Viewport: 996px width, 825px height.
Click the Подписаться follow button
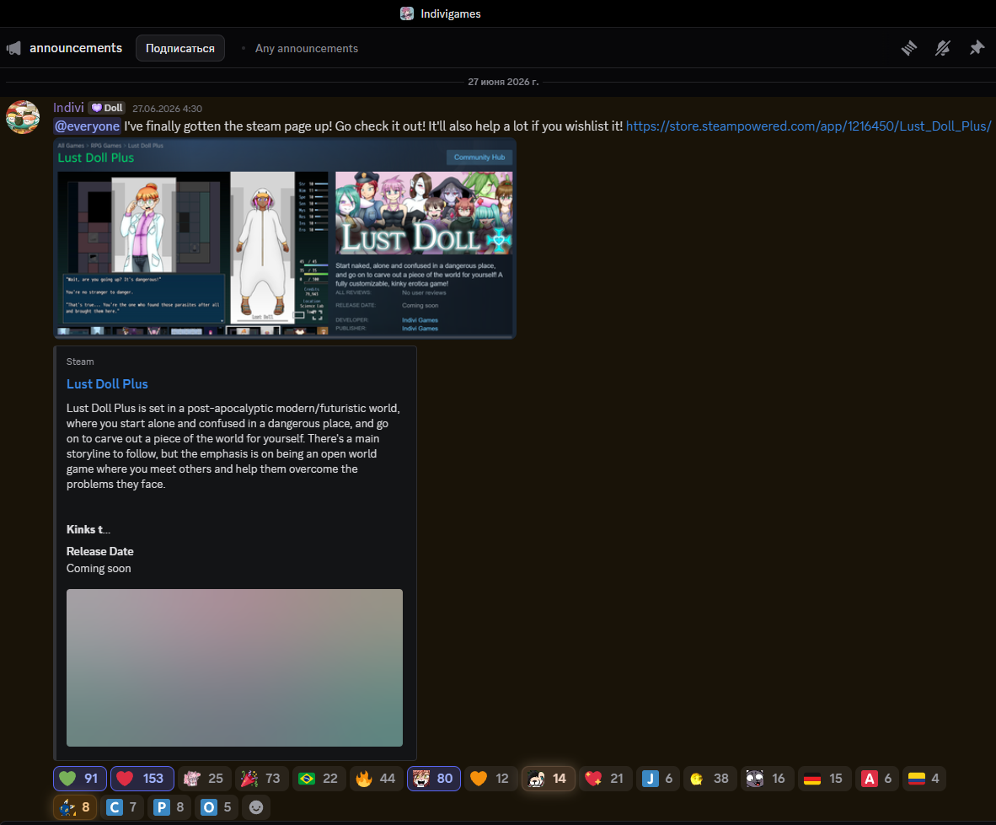(x=179, y=48)
